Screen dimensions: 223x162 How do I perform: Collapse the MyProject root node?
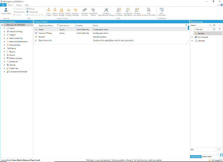pyautogui.click(x=2, y=25)
